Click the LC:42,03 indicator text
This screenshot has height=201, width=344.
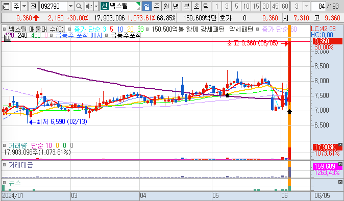[x=324, y=29]
